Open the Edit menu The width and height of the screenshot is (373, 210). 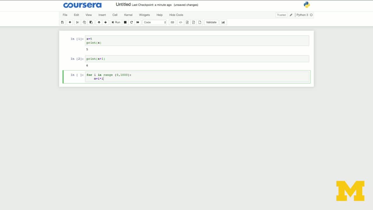click(76, 15)
